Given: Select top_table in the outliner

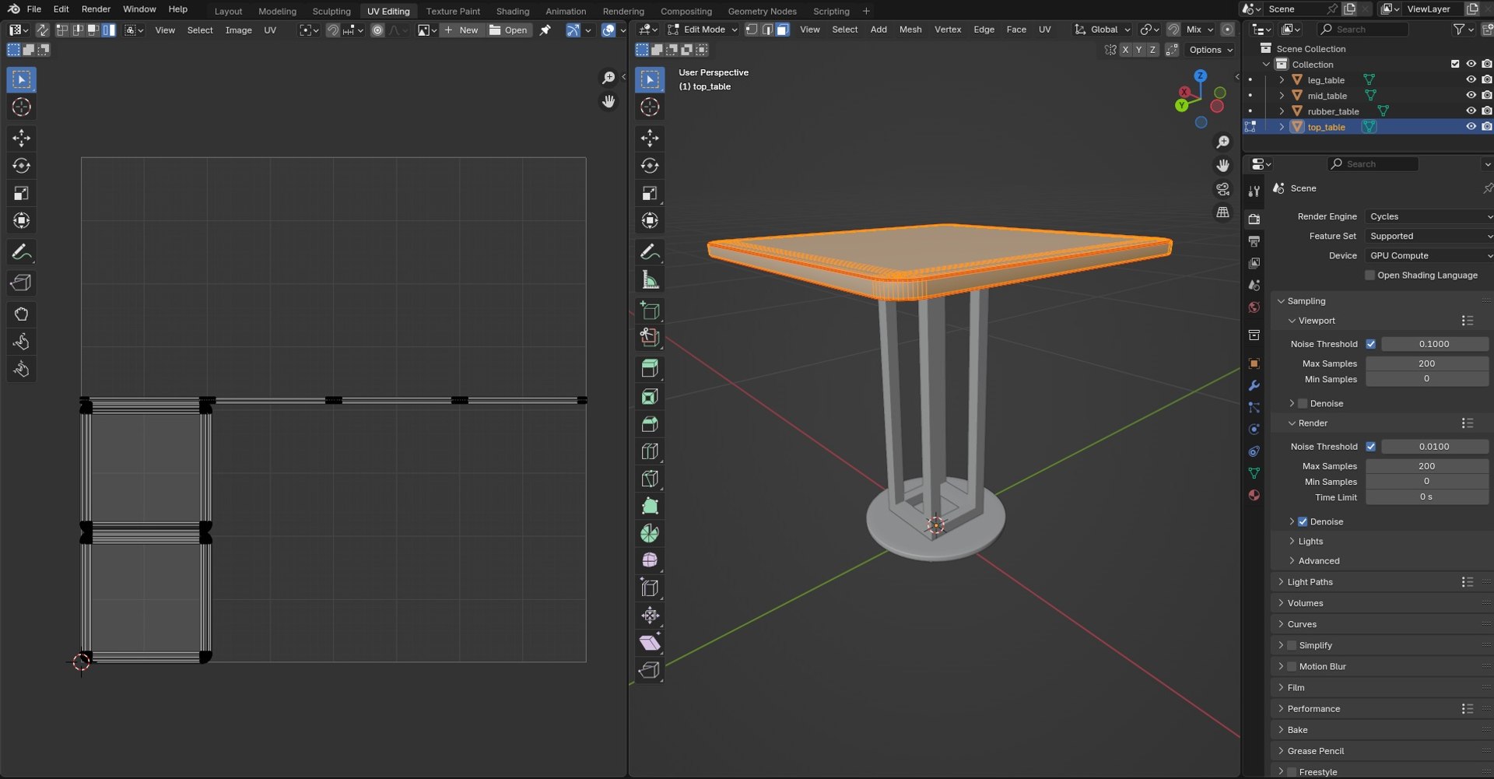Looking at the screenshot, I should (x=1326, y=127).
